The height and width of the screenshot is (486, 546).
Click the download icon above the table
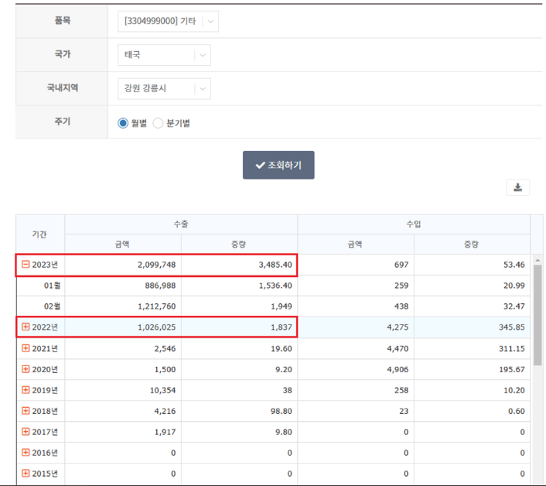point(517,187)
